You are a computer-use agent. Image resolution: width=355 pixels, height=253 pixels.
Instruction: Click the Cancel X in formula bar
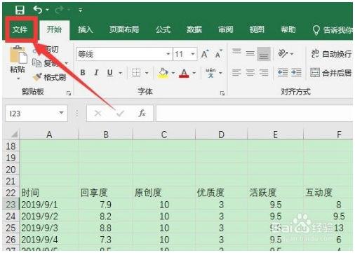98,114
